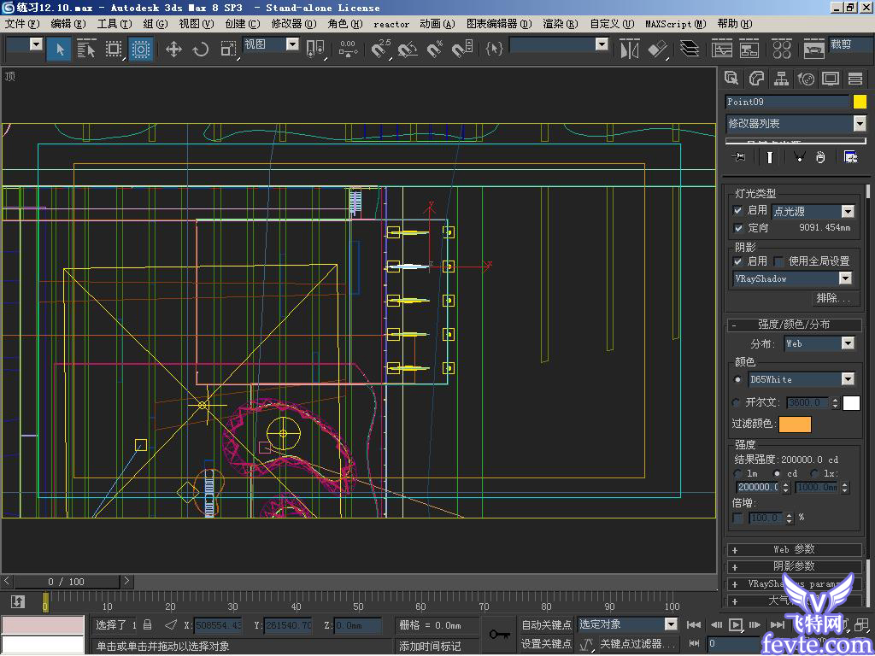875x656 pixels.
Task: Open the VRayShadow shadow type dropdown
Action: pos(846,278)
